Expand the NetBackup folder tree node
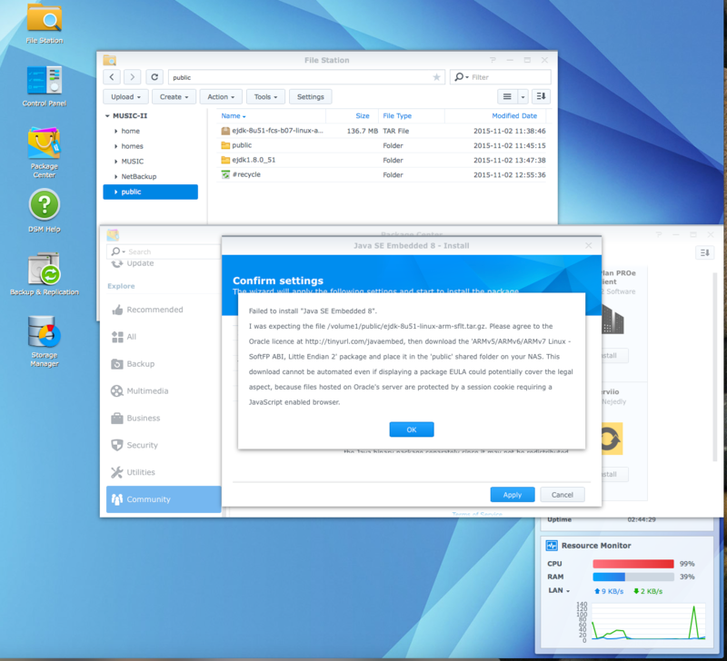 tap(115, 176)
